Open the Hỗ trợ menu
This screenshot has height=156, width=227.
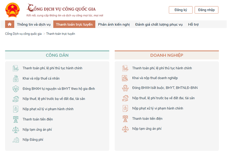193,24
